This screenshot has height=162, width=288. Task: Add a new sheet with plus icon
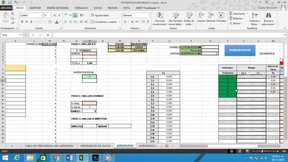pos(166,146)
